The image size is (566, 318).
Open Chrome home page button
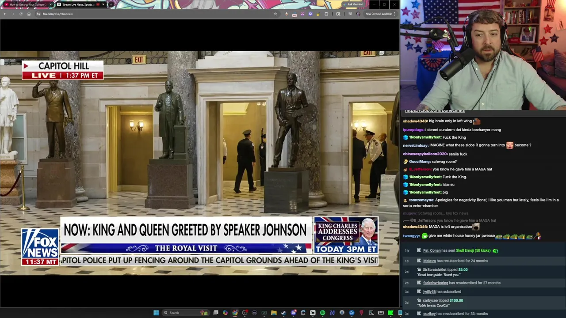coord(29,14)
